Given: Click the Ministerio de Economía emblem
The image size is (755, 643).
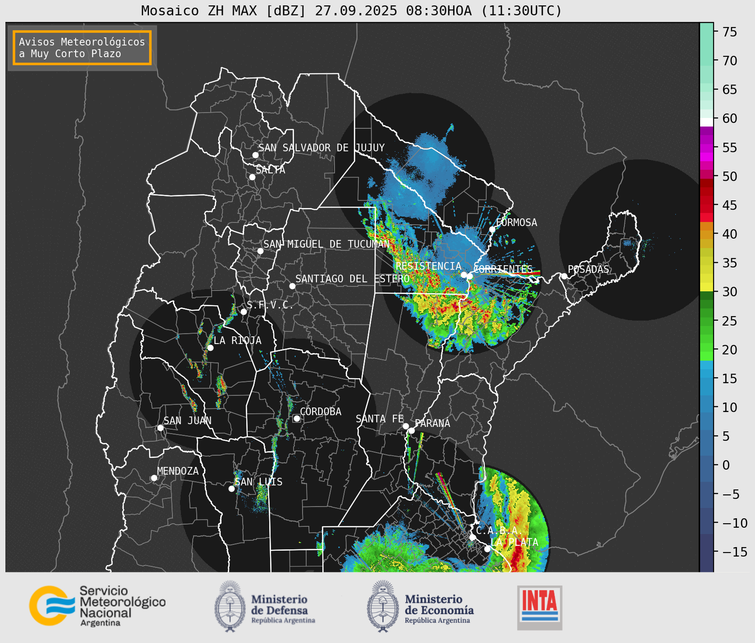Looking at the screenshot, I should tap(384, 606).
